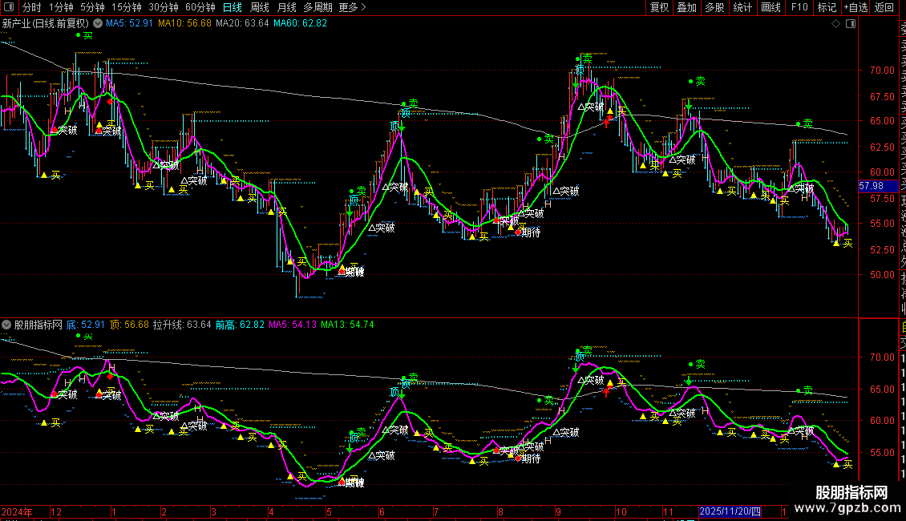Click the 50.00 label on main price axis
The height and width of the screenshot is (521, 906).
click(x=882, y=275)
